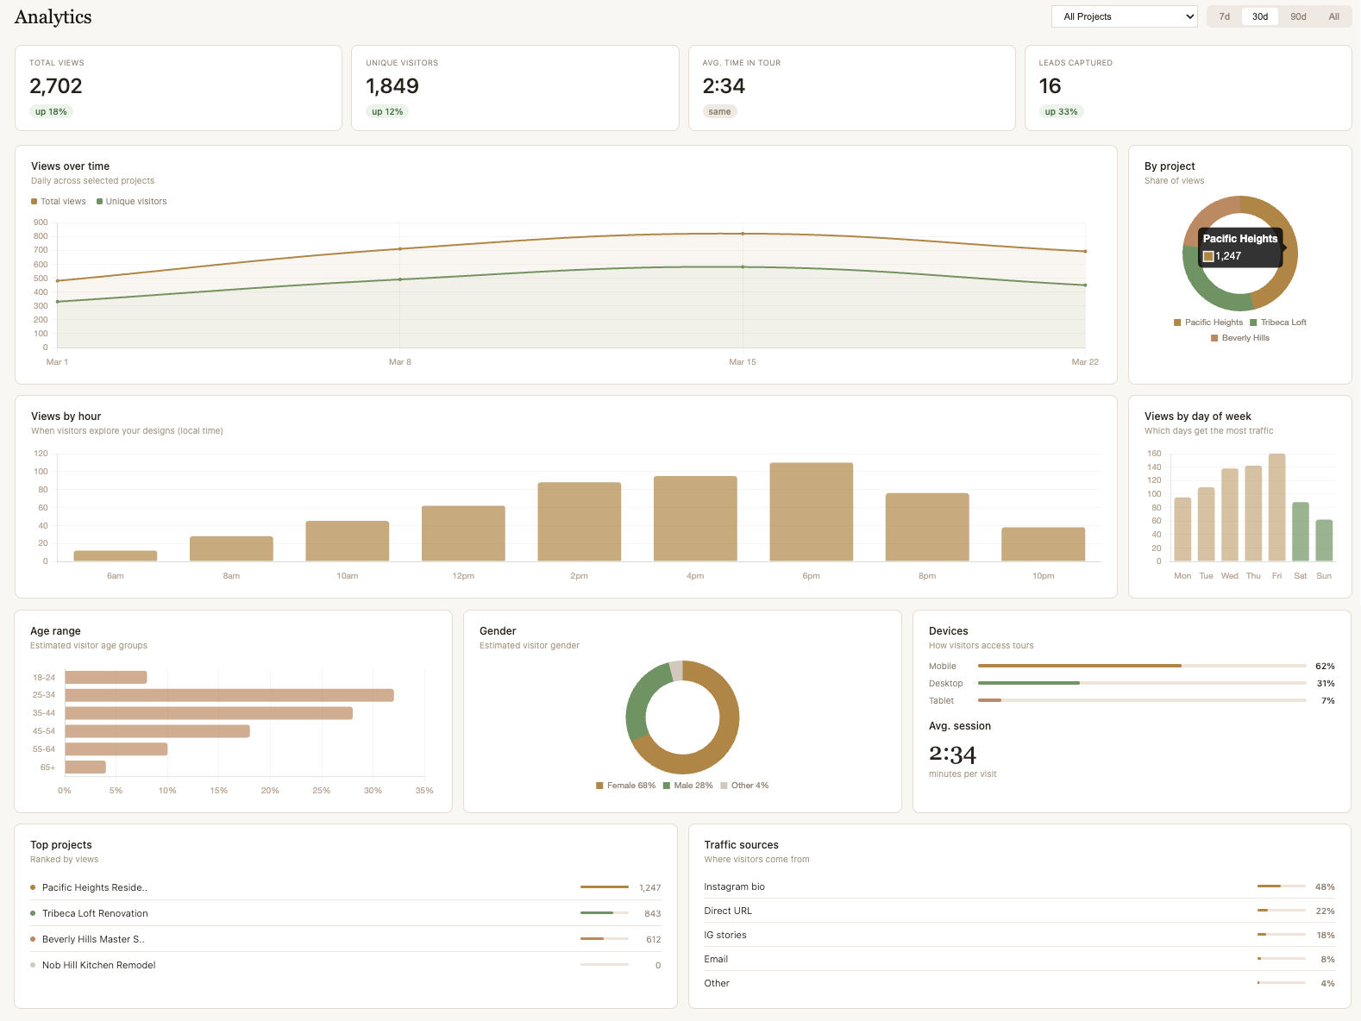The image size is (1361, 1021).
Task: Click the up 12% badge under Unique Visitors
Action: (x=387, y=111)
